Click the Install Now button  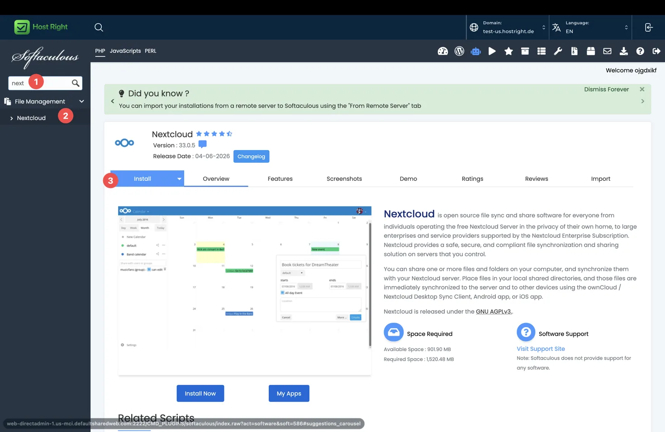200,394
